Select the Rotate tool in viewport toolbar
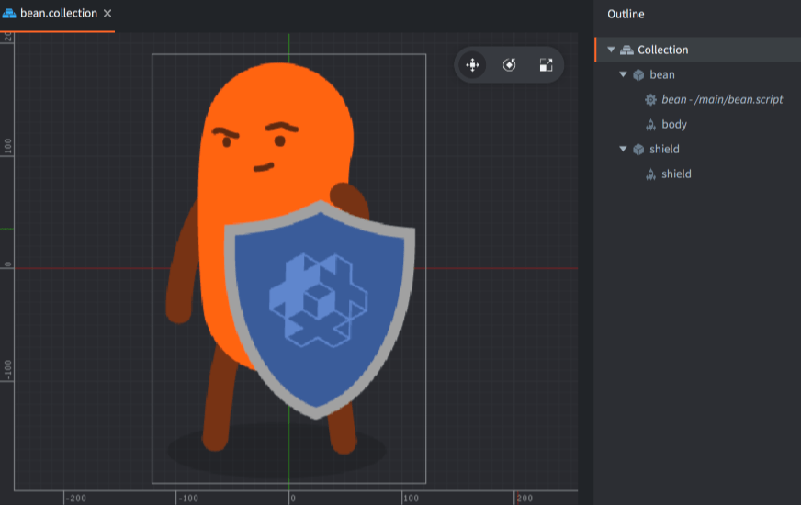This screenshot has height=505, width=801. [x=509, y=65]
